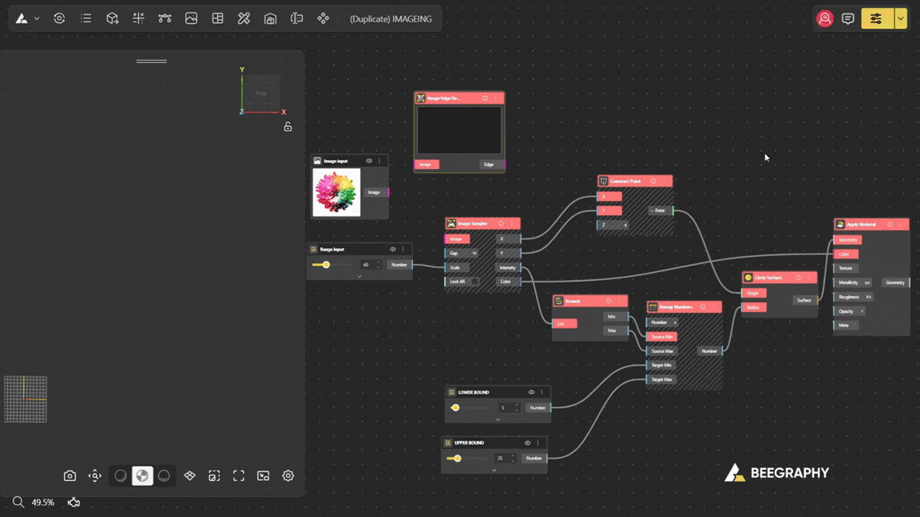
Task: Toggle visibility eye on UPPER BOUND node
Action: tap(527, 443)
